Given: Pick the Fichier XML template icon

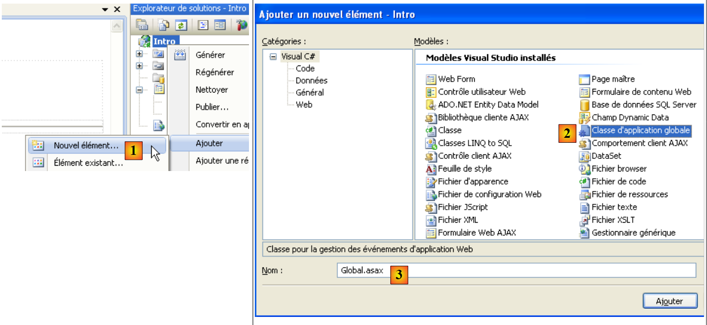Looking at the screenshot, I should [431, 220].
